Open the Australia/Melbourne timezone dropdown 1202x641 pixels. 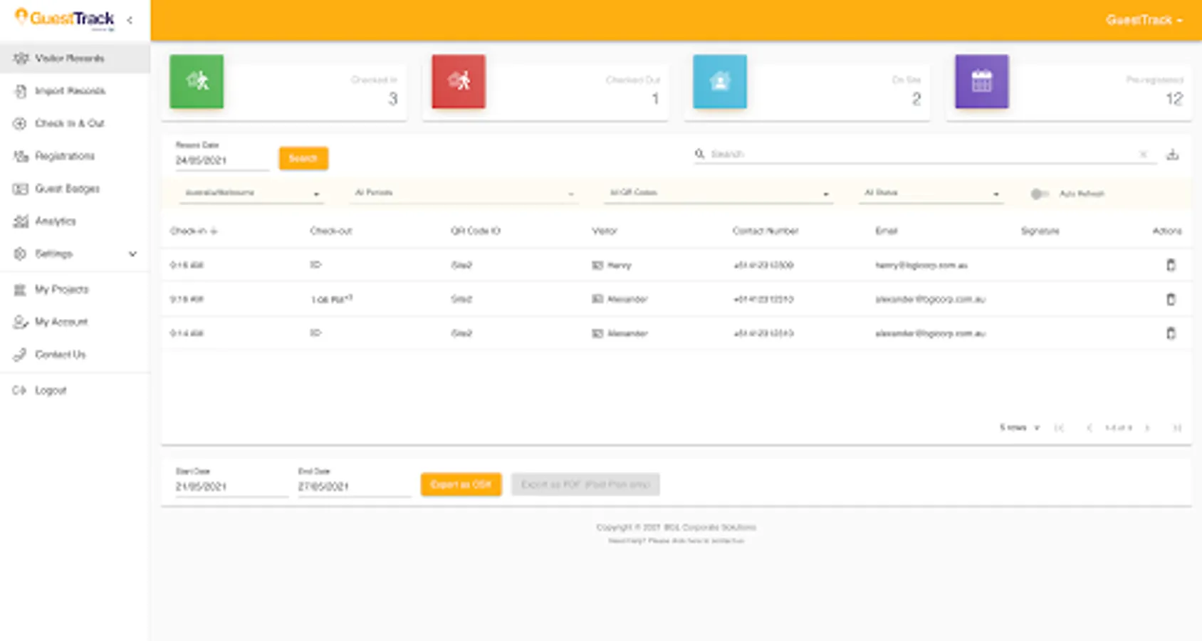pos(251,193)
